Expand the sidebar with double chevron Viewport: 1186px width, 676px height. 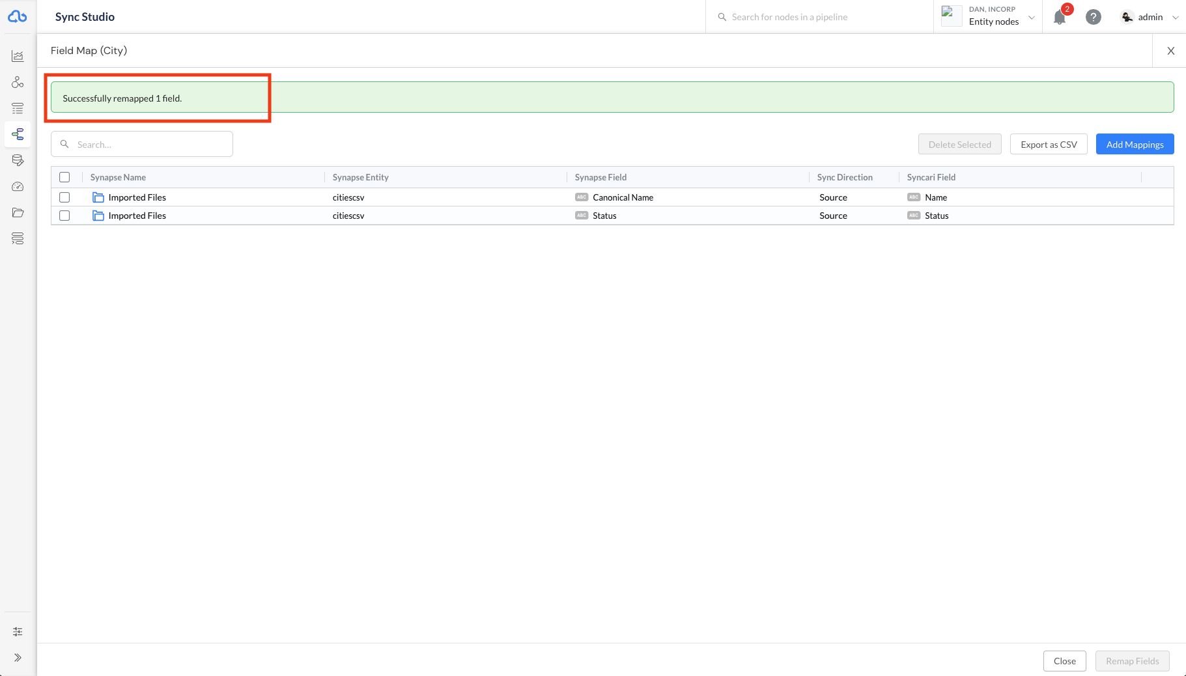click(x=18, y=658)
